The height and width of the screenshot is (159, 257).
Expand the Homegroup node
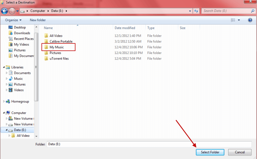coord(4,101)
